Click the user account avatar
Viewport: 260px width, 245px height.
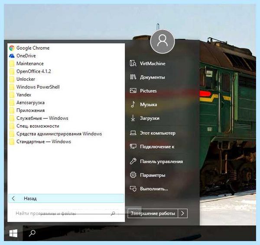(162, 41)
